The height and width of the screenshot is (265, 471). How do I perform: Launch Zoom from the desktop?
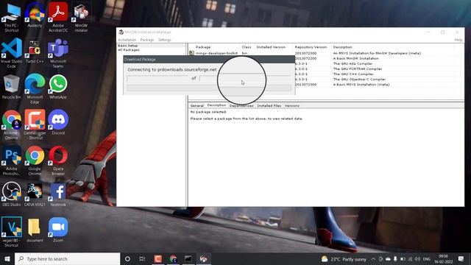point(58,230)
